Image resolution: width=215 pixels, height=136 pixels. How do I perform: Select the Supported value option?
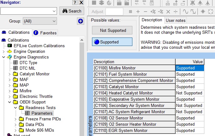(x=112, y=42)
